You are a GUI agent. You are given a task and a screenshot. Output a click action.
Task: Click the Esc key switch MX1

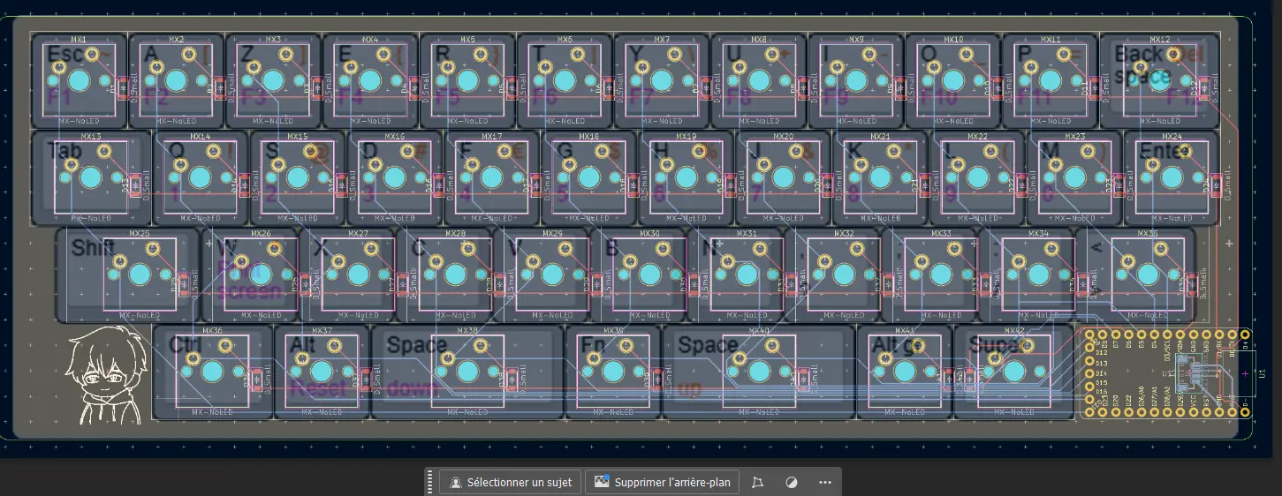coord(79,82)
